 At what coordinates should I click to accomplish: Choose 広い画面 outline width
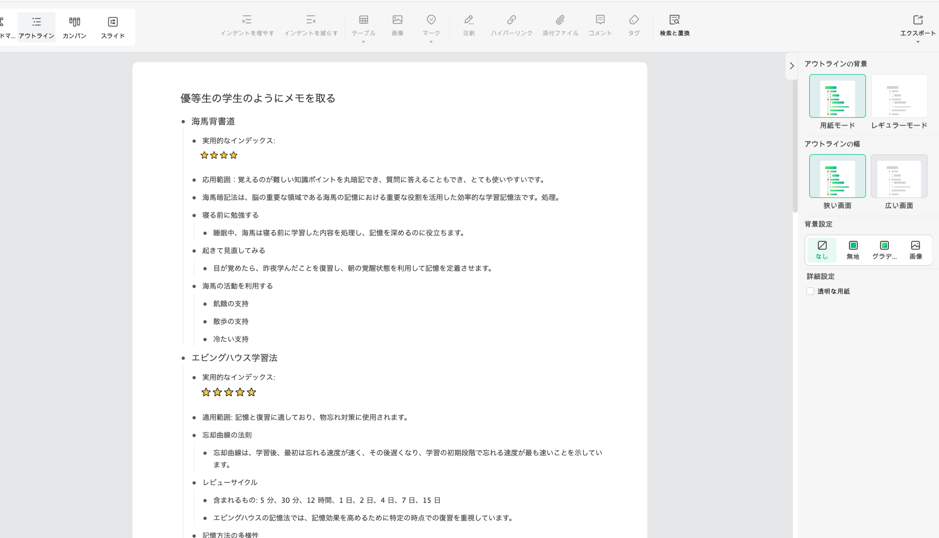pyautogui.click(x=899, y=176)
